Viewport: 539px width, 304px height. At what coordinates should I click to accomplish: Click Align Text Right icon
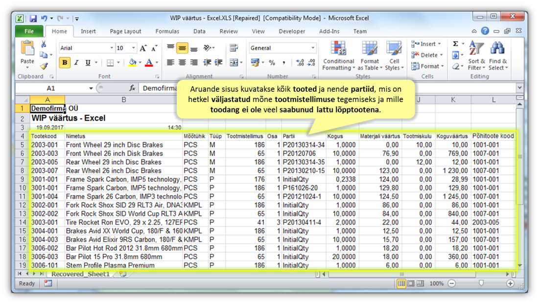click(194, 62)
